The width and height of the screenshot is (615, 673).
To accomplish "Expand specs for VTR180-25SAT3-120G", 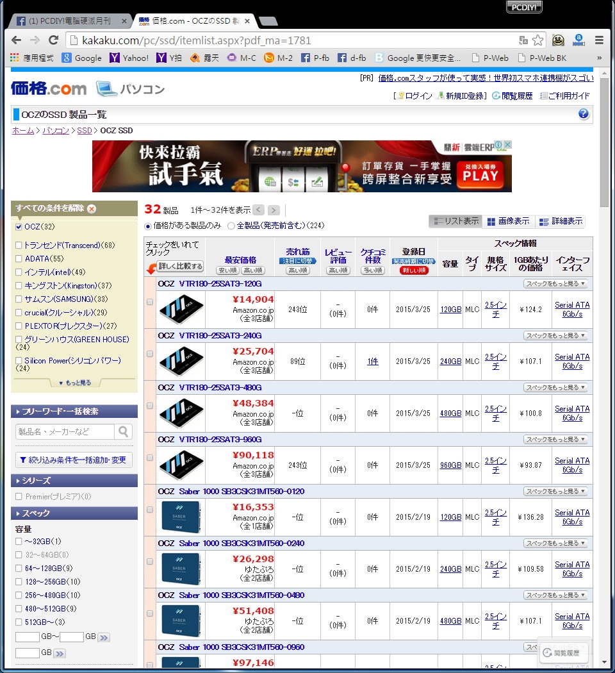I will tap(555, 283).
